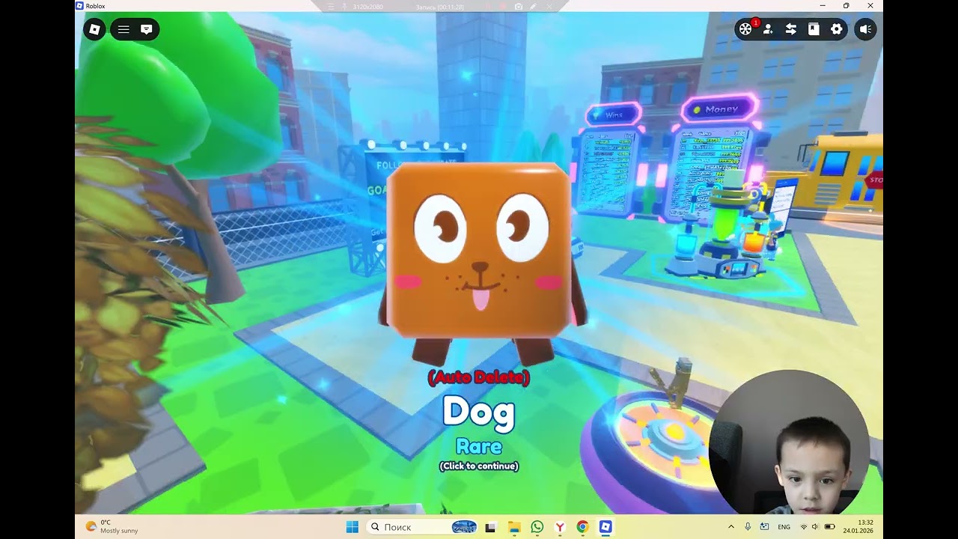
Task: Click the invite friends person-plus icon
Action: [768, 29]
